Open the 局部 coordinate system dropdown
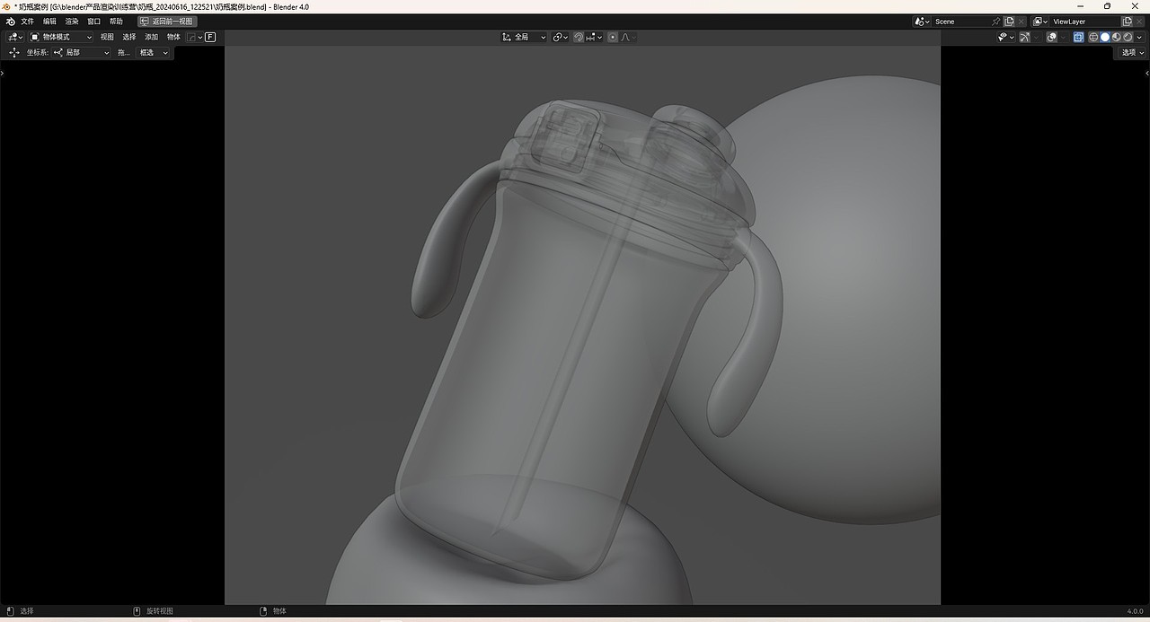Screen dimensions: 1150x622 coord(82,53)
